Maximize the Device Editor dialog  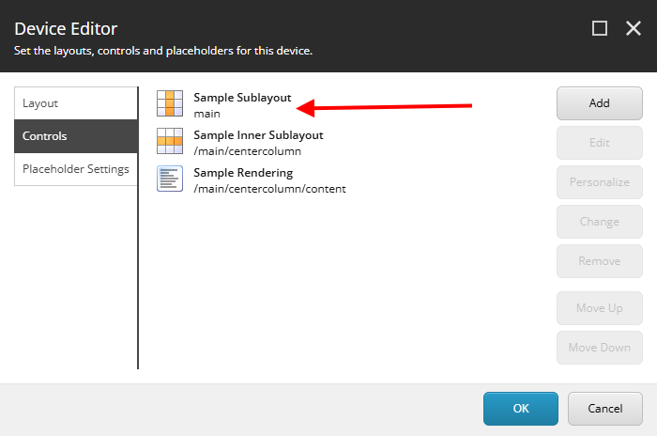point(600,28)
